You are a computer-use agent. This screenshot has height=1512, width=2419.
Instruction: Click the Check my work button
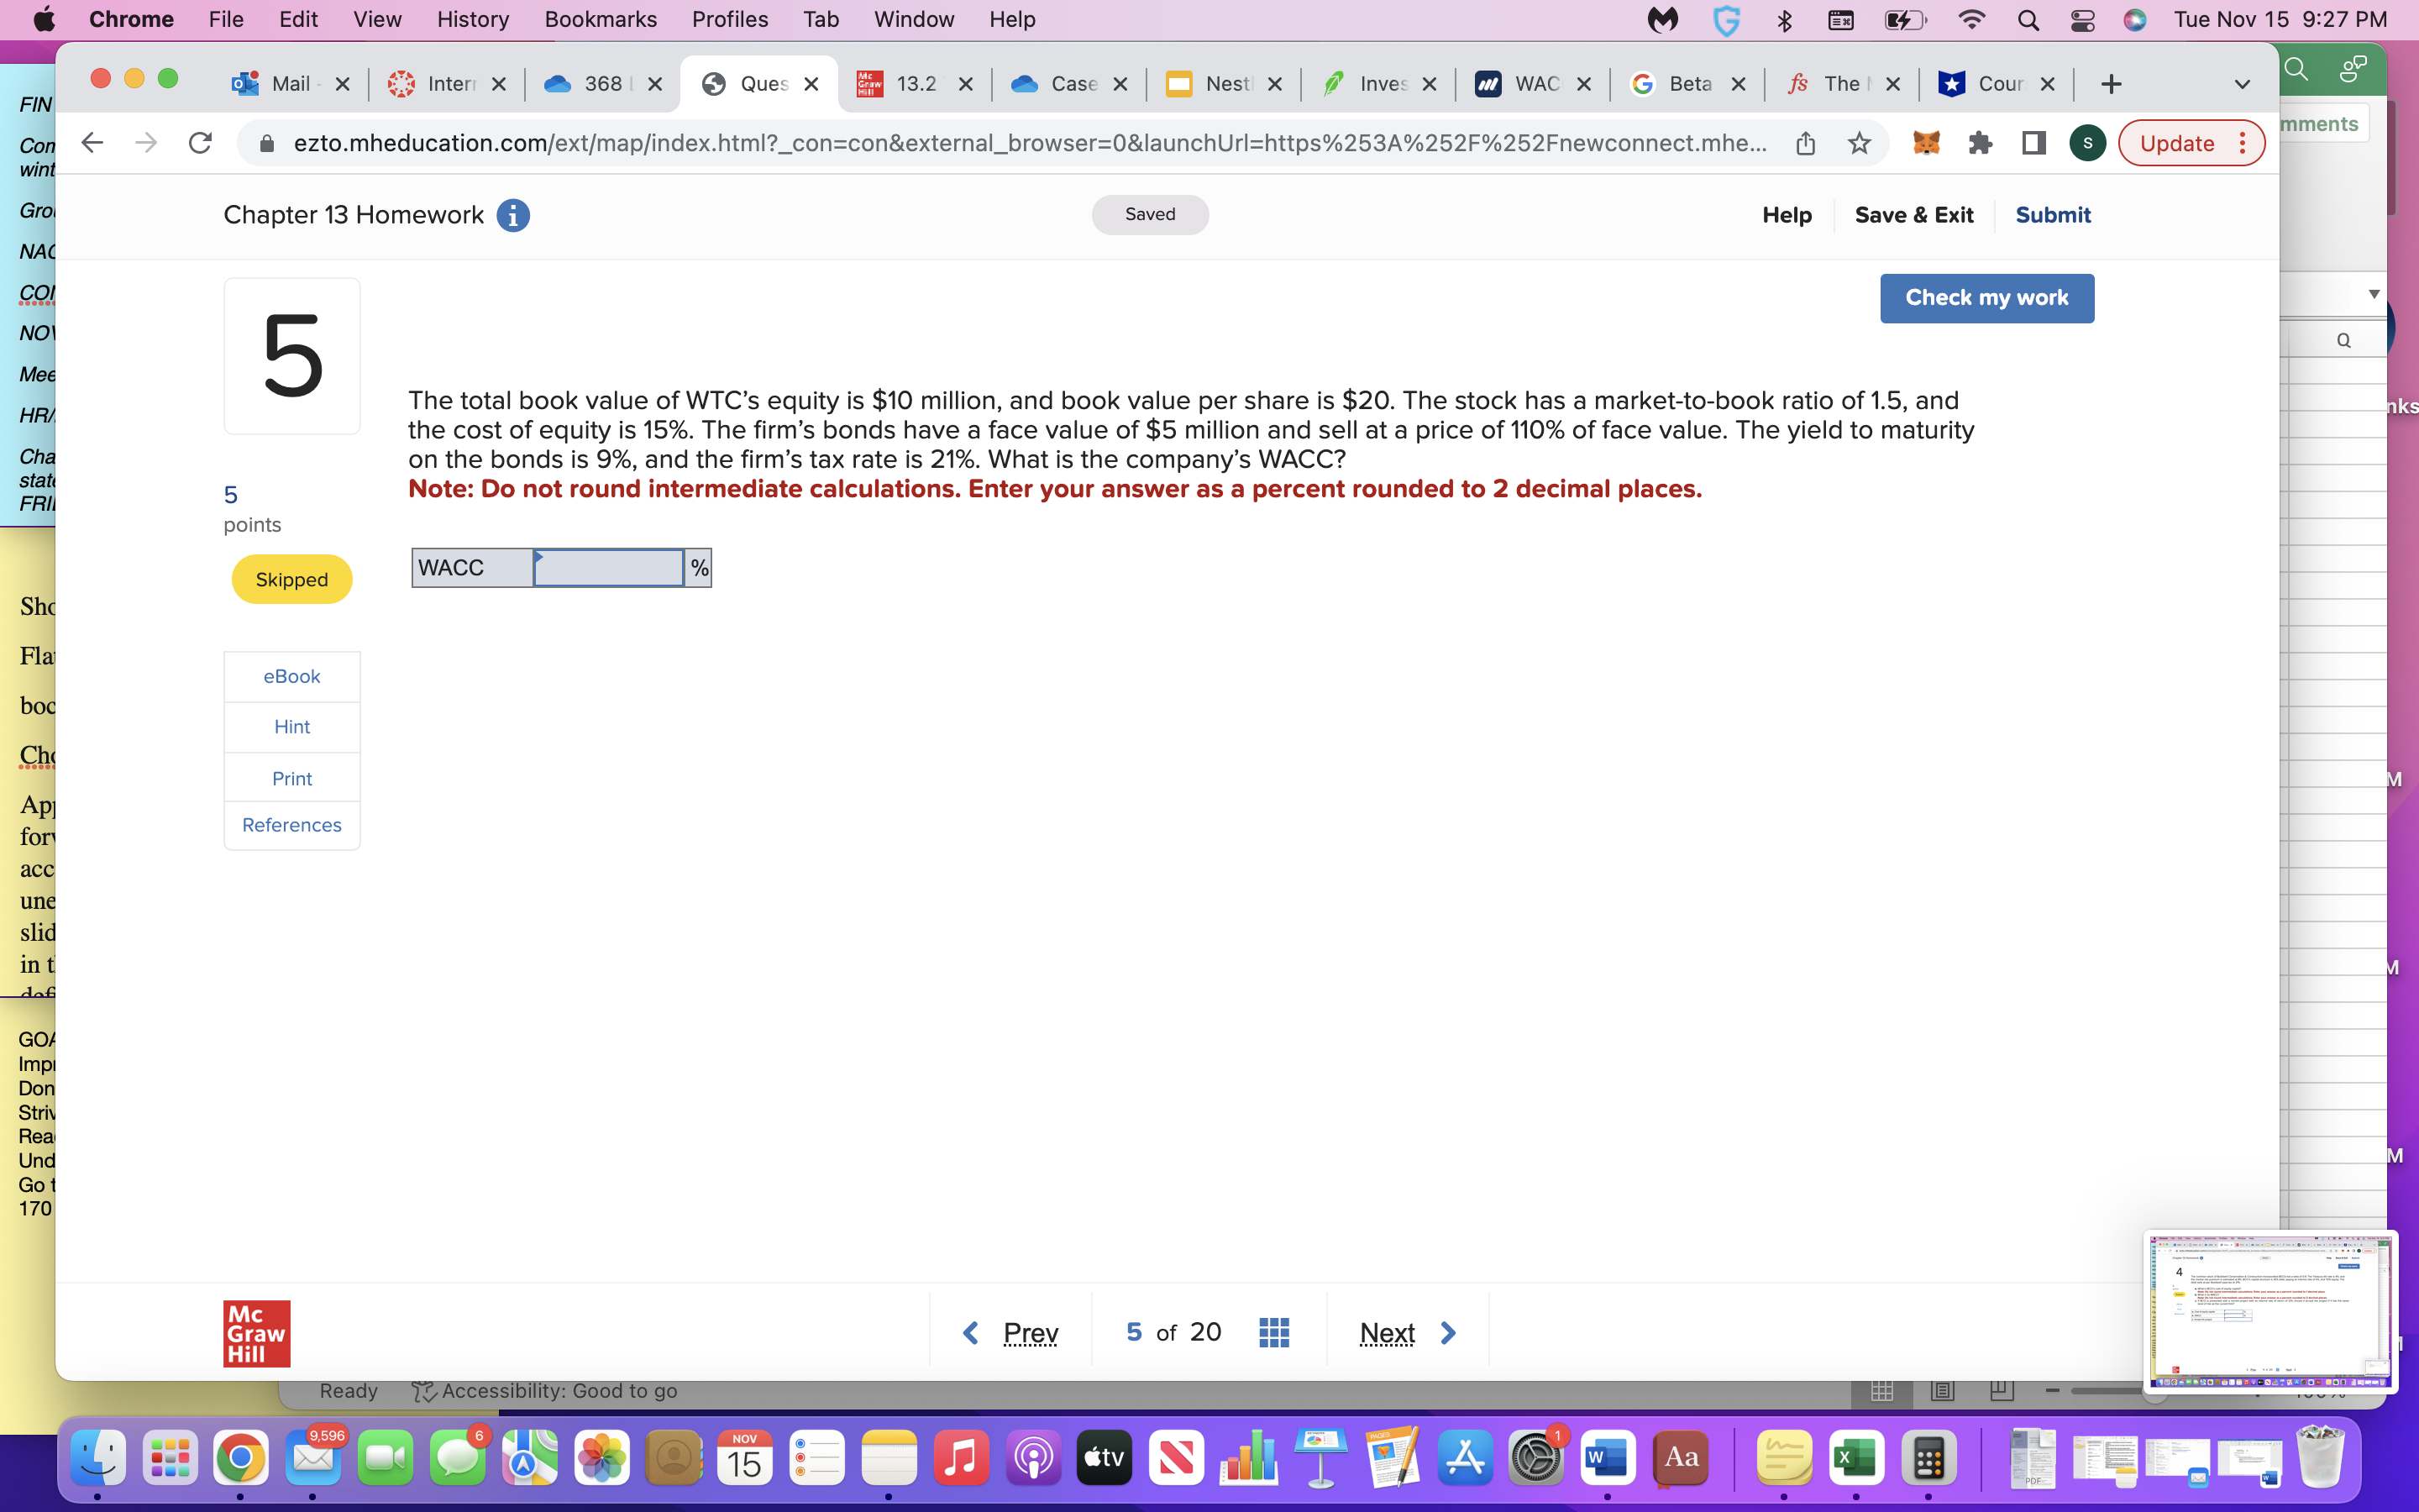click(x=1986, y=297)
